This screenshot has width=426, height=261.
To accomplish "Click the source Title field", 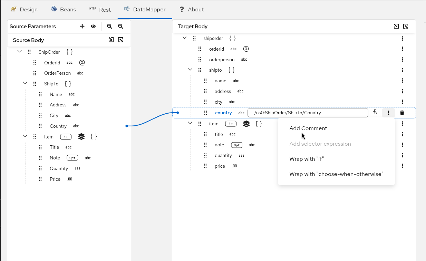I will point(55,147).
